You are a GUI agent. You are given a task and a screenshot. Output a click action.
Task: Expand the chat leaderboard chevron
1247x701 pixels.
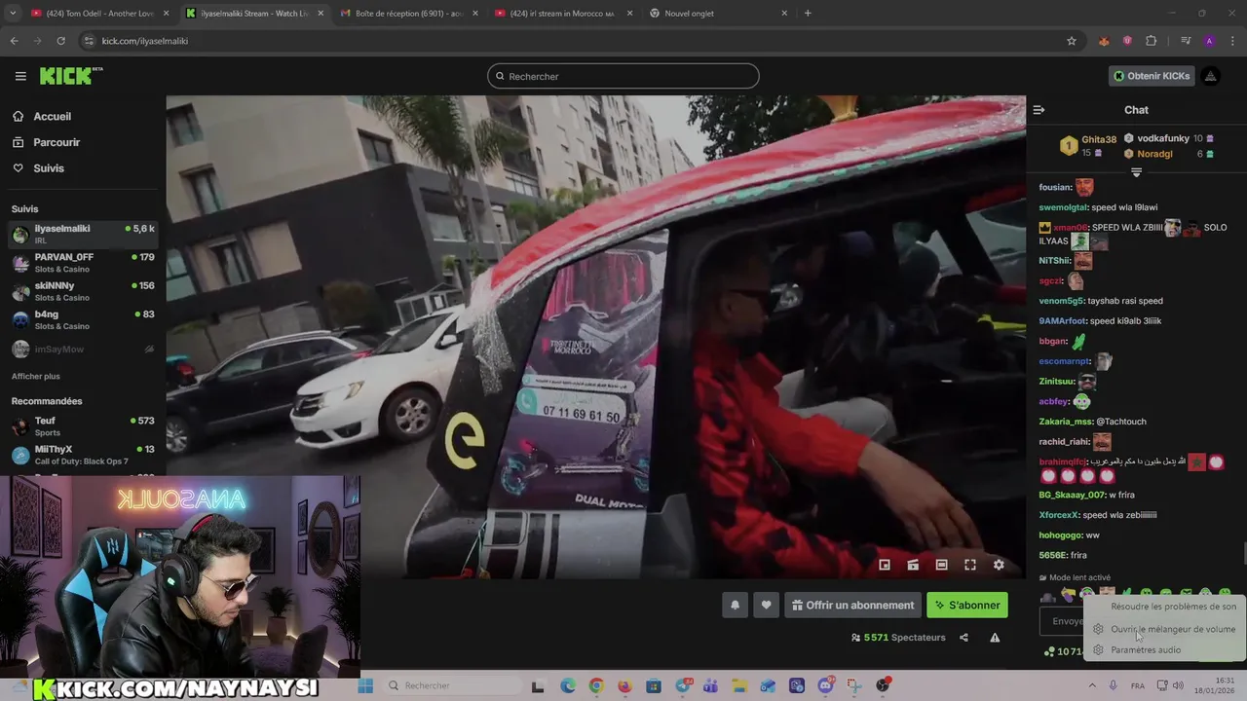point(1136,172)
